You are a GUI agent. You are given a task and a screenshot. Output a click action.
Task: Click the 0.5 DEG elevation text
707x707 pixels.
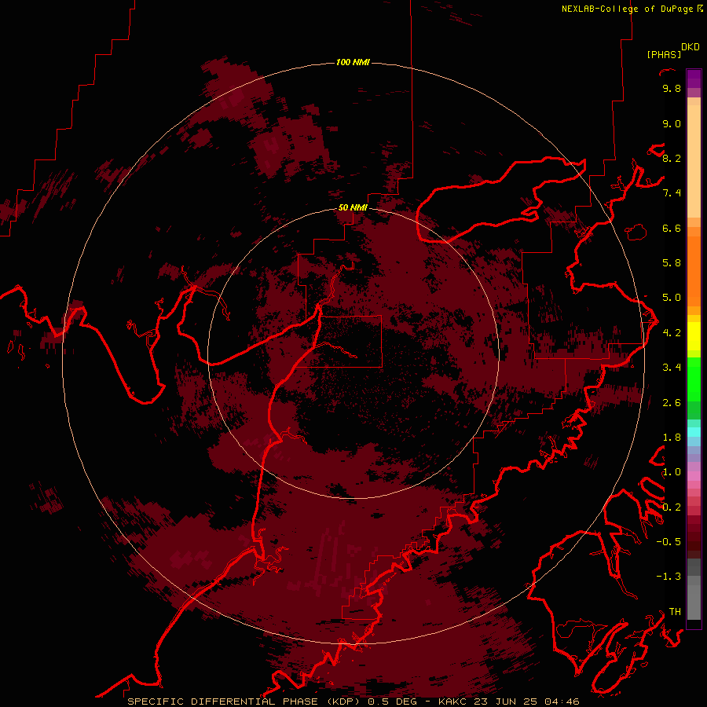pos(393,702)
